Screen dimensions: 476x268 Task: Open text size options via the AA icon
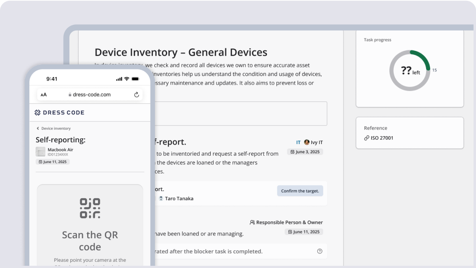(x=44, y=95)
